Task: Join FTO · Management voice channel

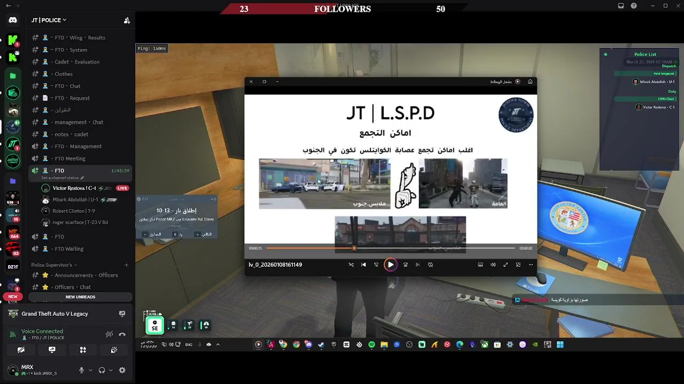Action: (x=80, y=146)
